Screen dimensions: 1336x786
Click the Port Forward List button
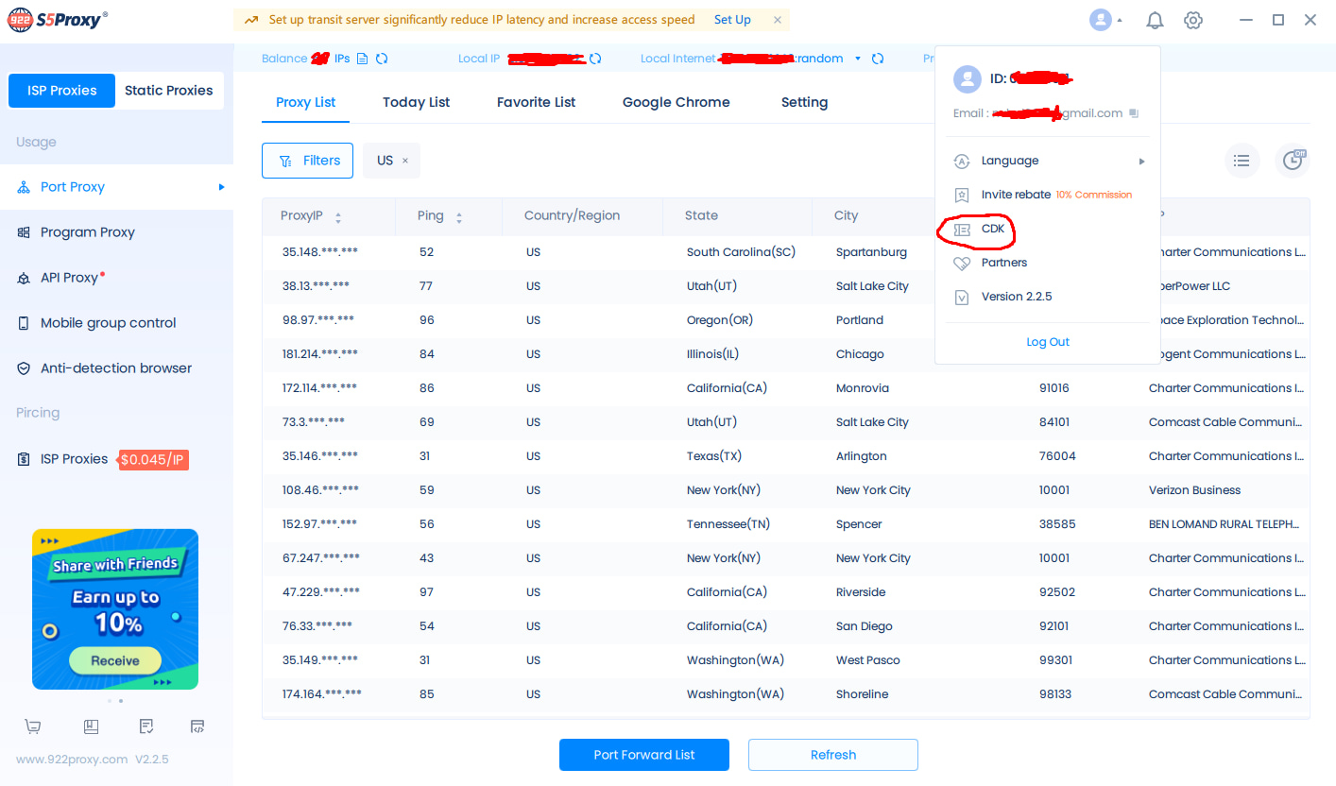[x=643, y=755]
